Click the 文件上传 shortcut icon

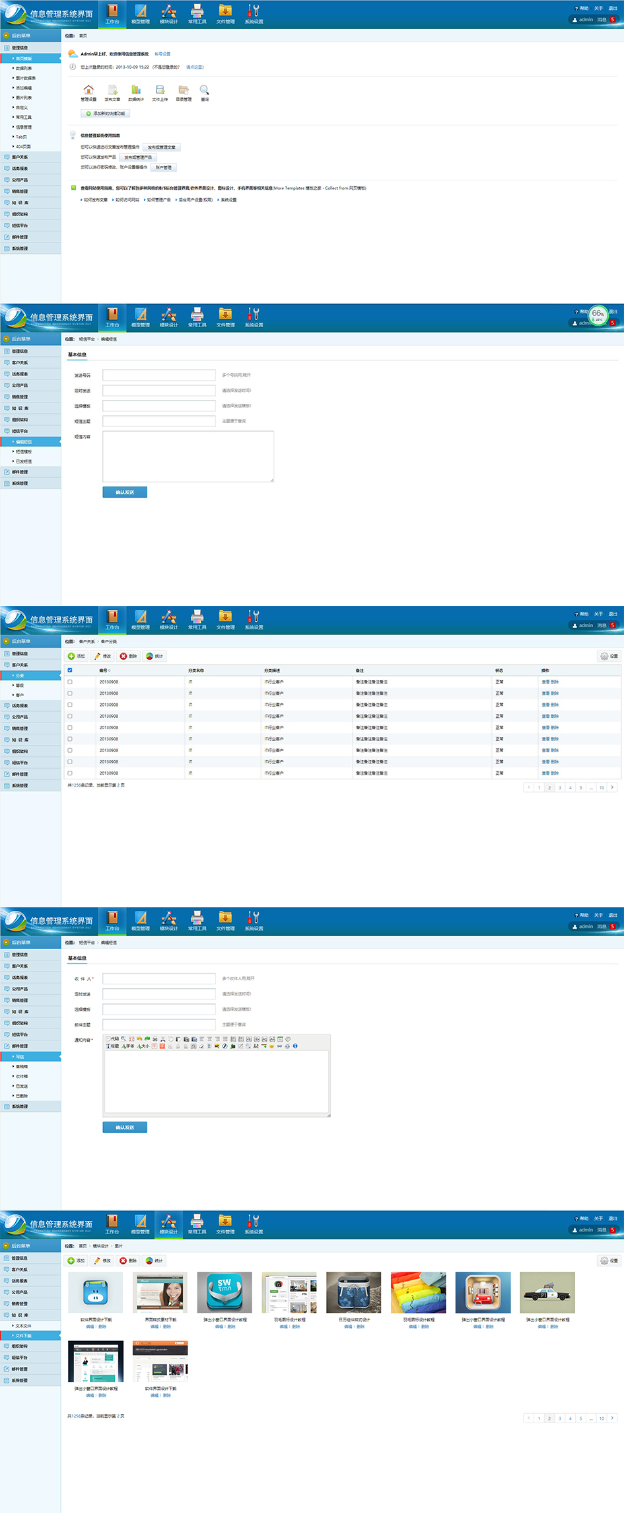click(x=160, y=90)
